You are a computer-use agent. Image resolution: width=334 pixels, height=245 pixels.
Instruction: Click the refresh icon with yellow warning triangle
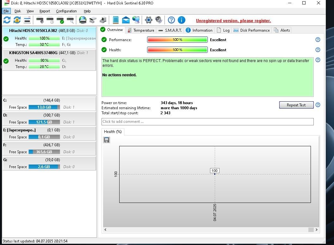(17, 20)
